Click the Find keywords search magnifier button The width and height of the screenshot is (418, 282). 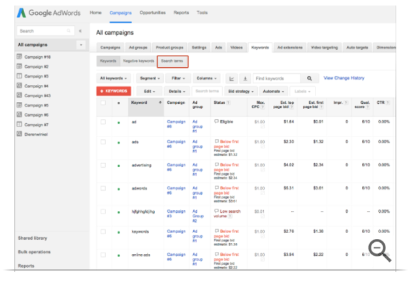pyautogui.click(x=309, y=78)
